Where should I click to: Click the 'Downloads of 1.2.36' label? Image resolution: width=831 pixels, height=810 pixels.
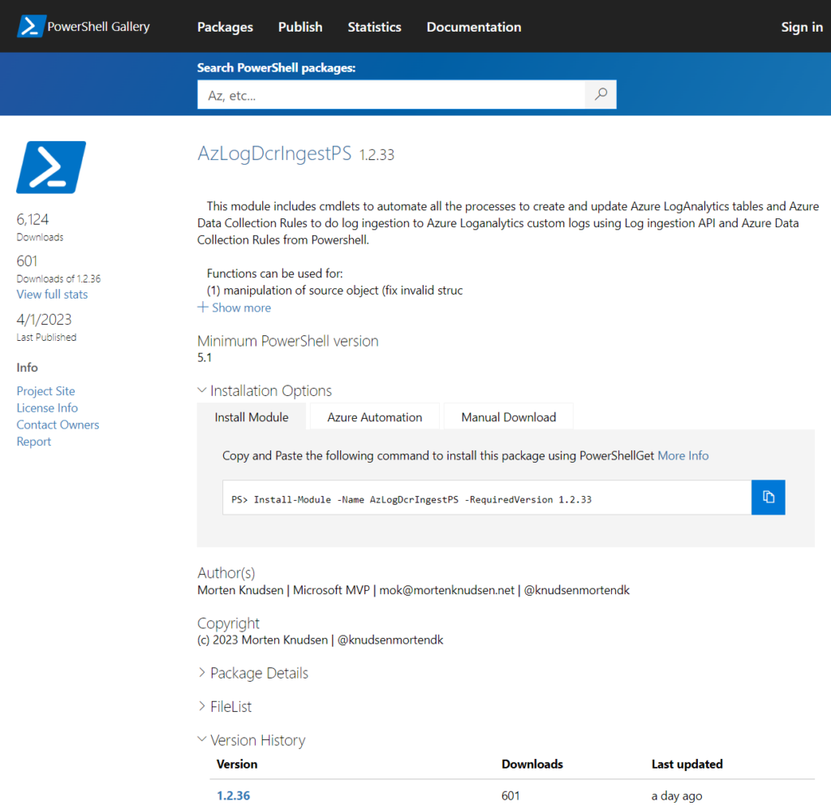coord(58,278)
